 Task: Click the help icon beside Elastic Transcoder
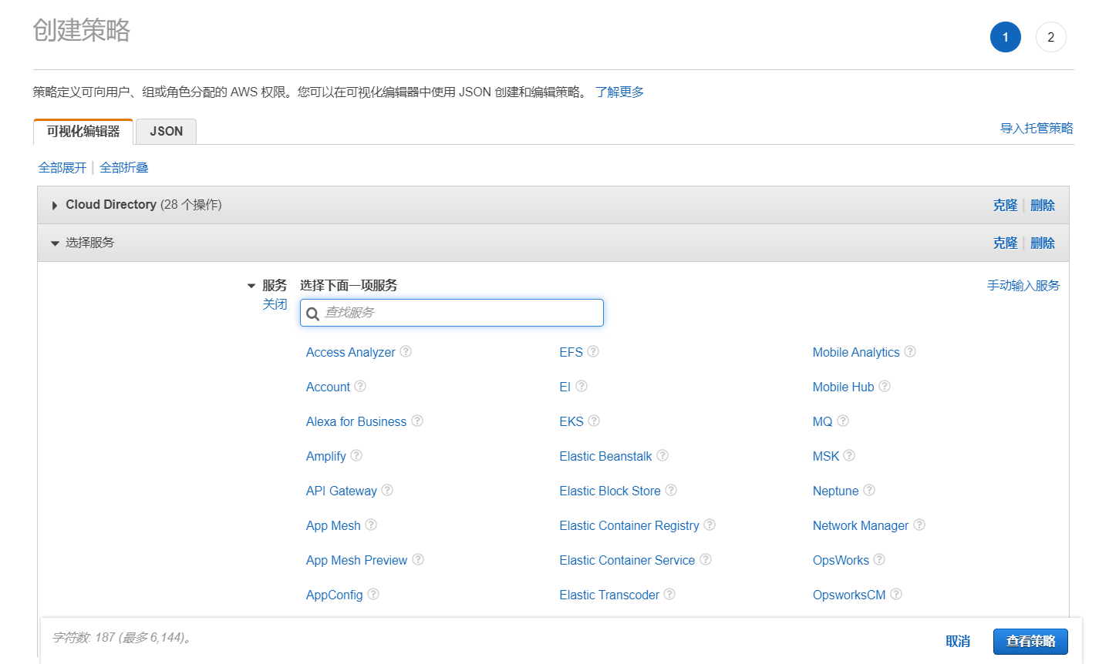669,595
